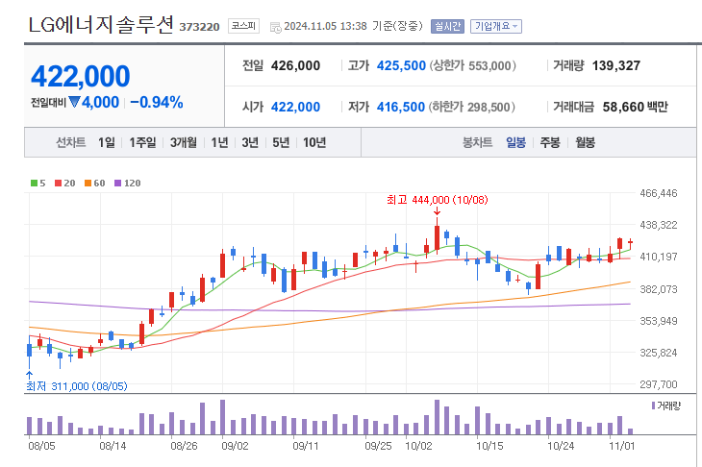The height and width of the screenshot is (467, 702).
Task: Click the orange 60-day moving average legend swatch
Action: click(x=88, y=183)
